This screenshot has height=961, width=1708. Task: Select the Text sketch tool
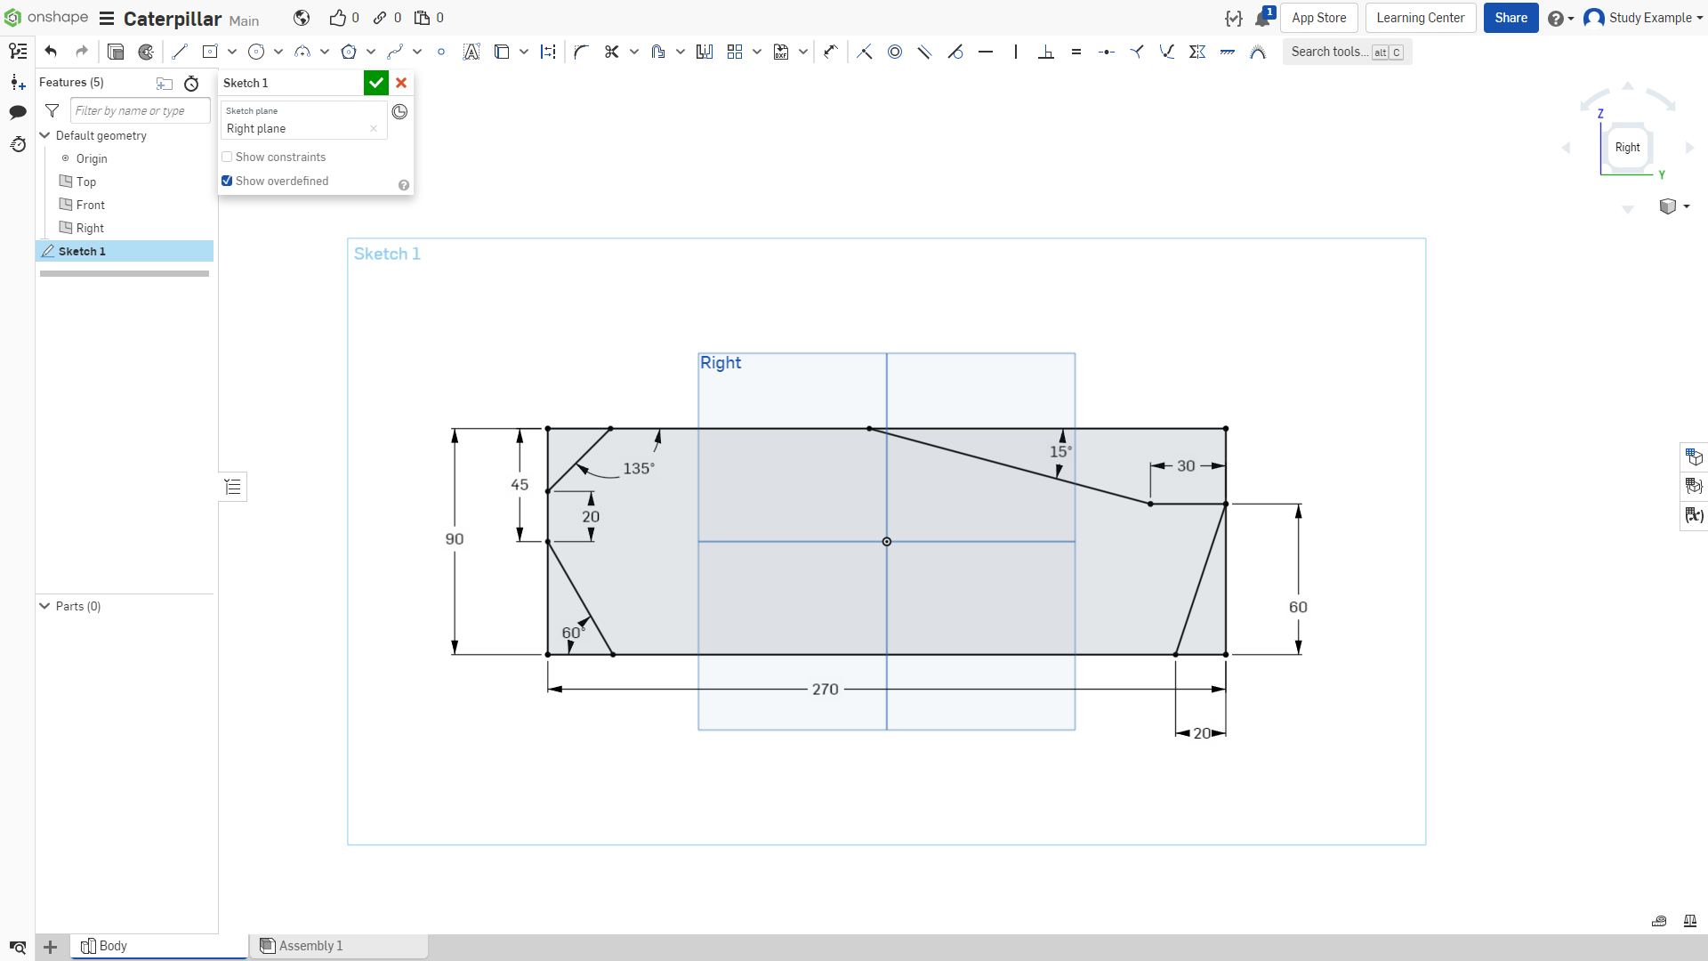coord(471,52)
